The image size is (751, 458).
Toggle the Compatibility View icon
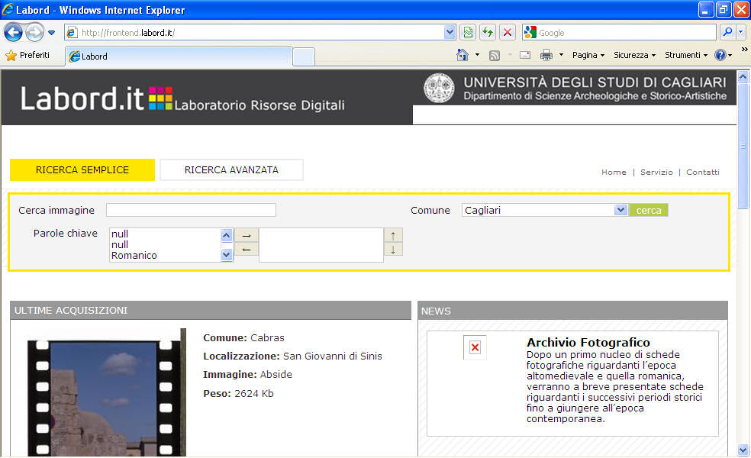point(468,33)
